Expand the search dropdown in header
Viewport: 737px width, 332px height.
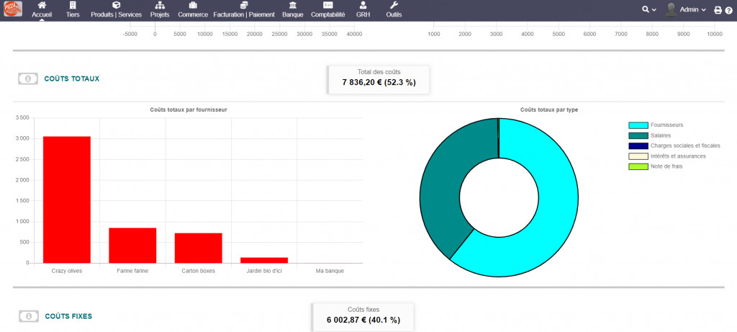tap(649, 9)
